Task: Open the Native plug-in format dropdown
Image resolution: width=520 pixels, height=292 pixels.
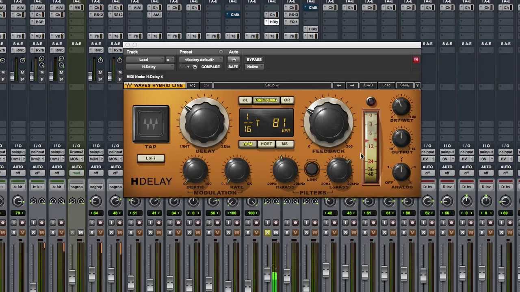Action: [254, 67]
